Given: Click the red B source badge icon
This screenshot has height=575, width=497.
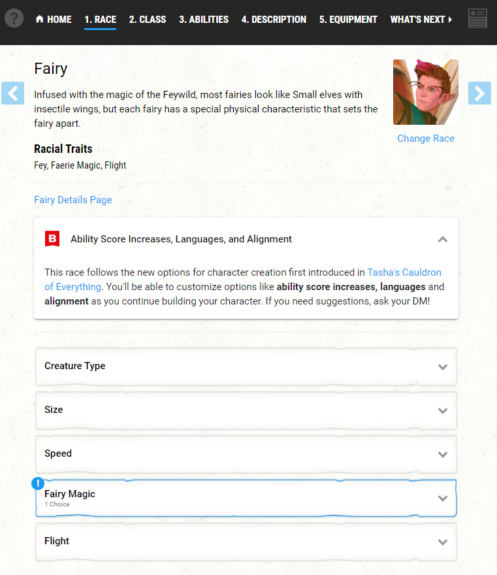Looking at the screenshot, I should pos(52,238).
